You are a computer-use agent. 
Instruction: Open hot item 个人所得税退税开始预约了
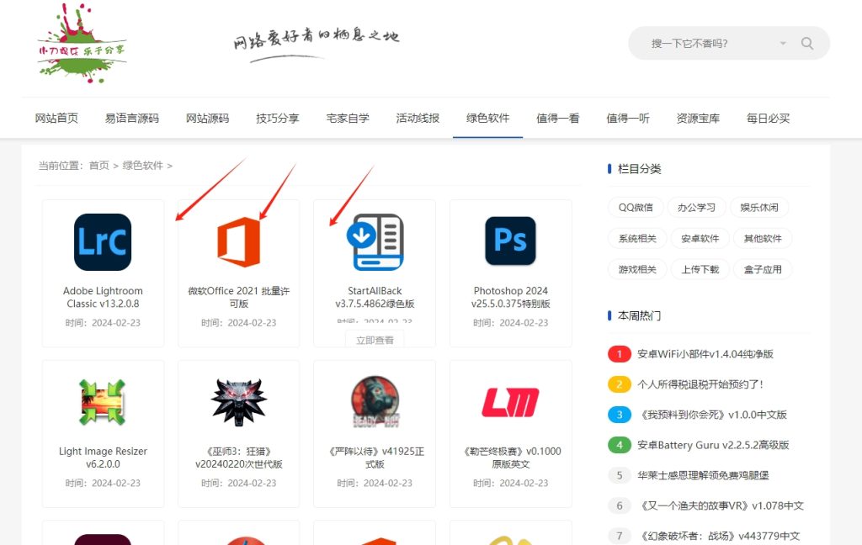pyautogui.click(x=700, y=384)
